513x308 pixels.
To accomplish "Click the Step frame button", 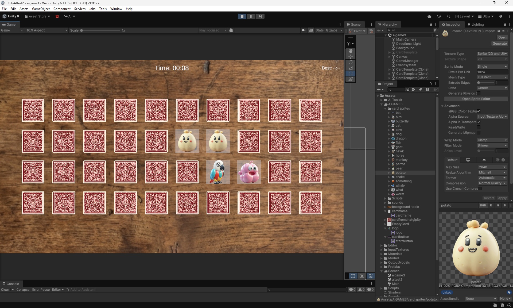I will pyautogui.click(x=260, y=16).
